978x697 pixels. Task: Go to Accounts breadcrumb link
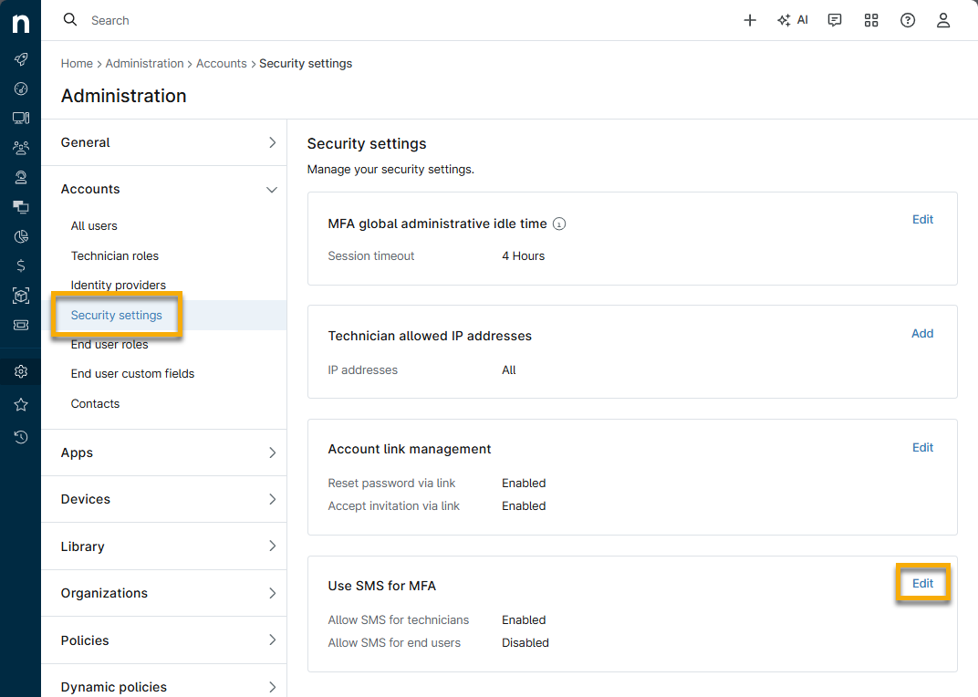pyautogui.click(x=222, y=64)
